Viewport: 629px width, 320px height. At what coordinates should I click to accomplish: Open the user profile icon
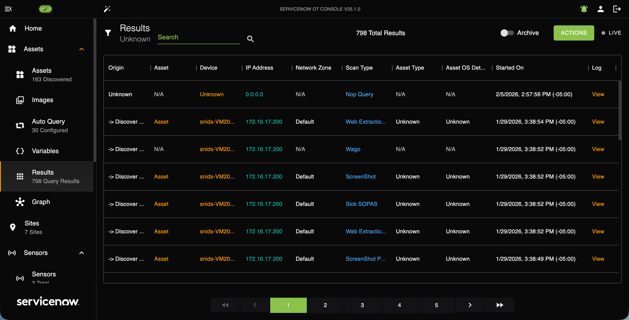[x=600, y=9]
